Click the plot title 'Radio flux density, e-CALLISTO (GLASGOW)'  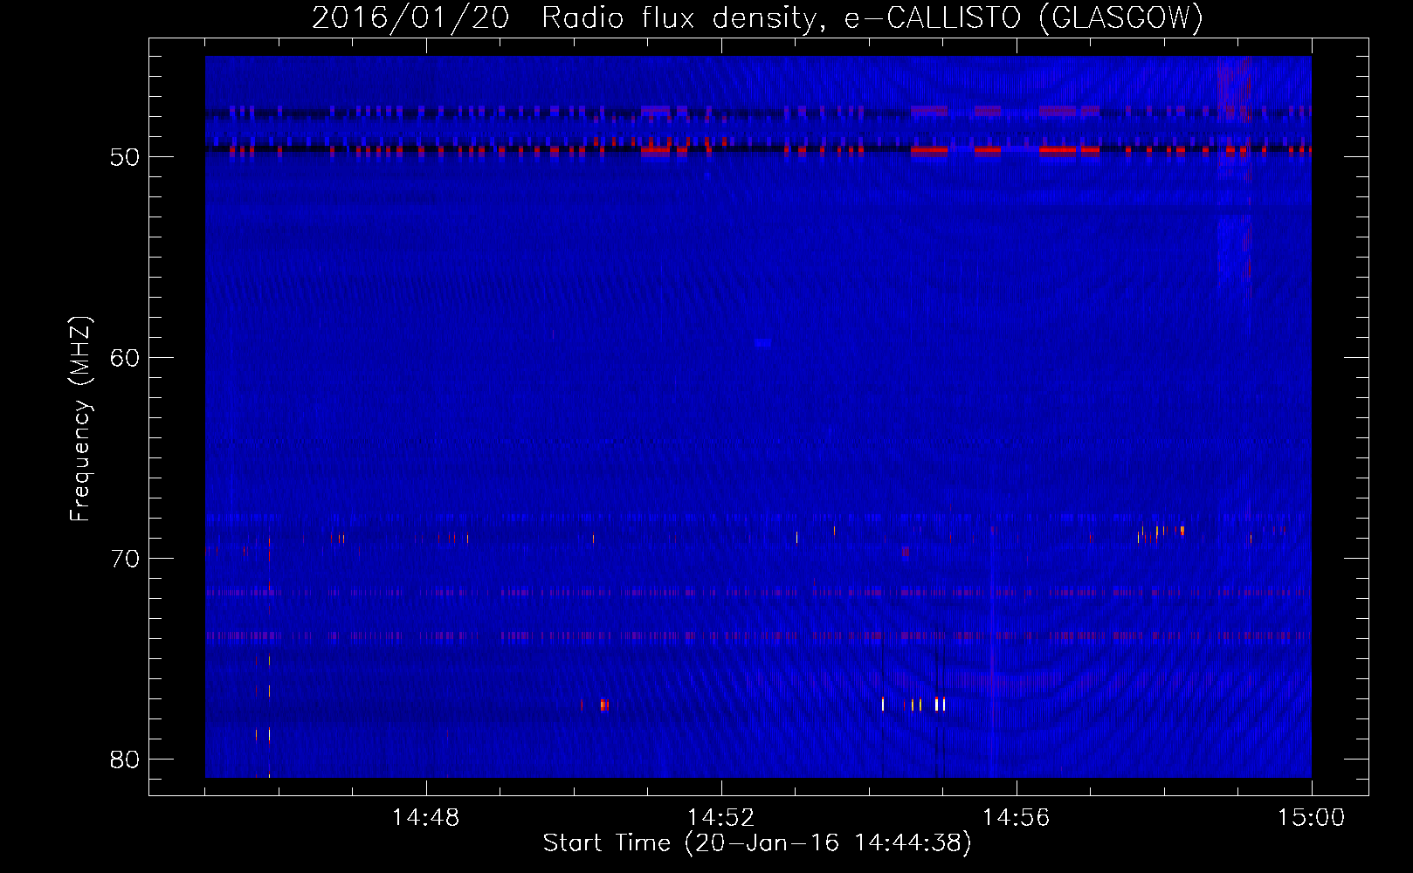[x=872, y=17]
